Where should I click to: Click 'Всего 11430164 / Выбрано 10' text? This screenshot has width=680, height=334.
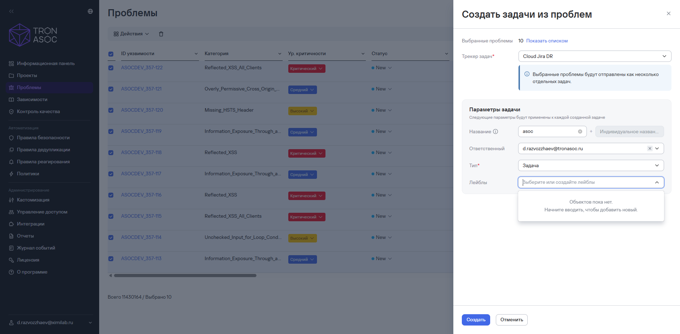(140, 297)
